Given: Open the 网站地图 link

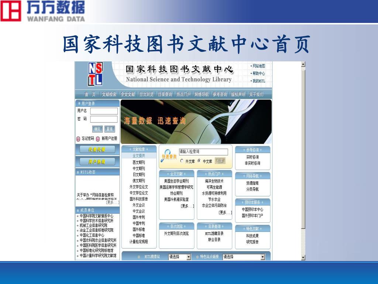Looking at the screenshot, I should coord(259,66).
